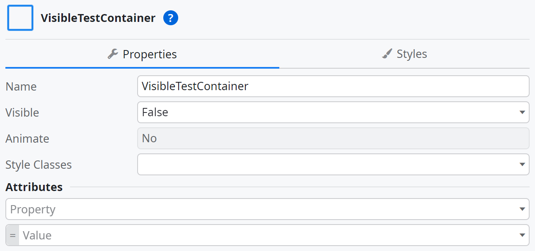Expand the attribute Property dropdown arrow

click(522, 209)
